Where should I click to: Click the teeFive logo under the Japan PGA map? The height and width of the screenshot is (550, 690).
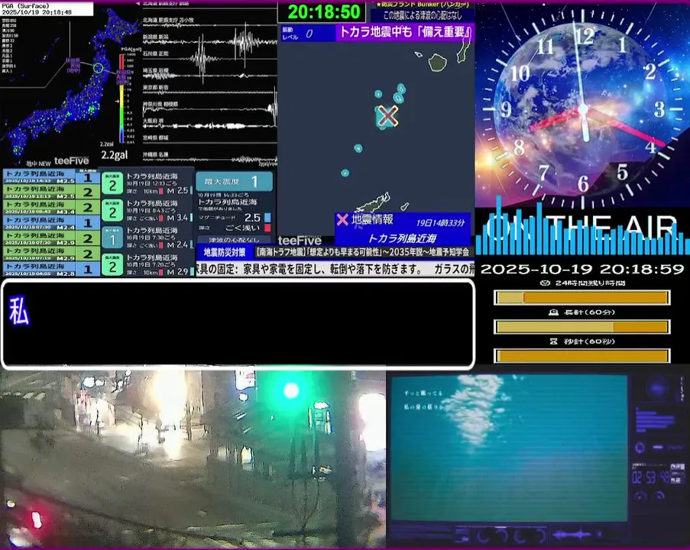click(71, 161)
